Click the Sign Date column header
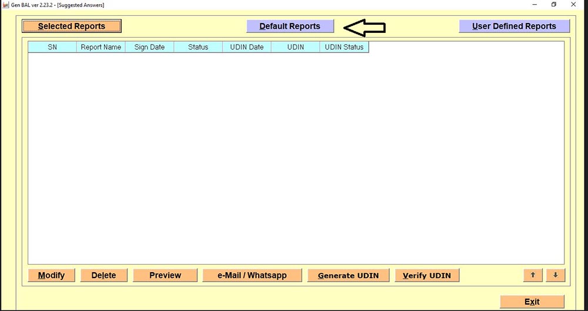 [149, 47]
